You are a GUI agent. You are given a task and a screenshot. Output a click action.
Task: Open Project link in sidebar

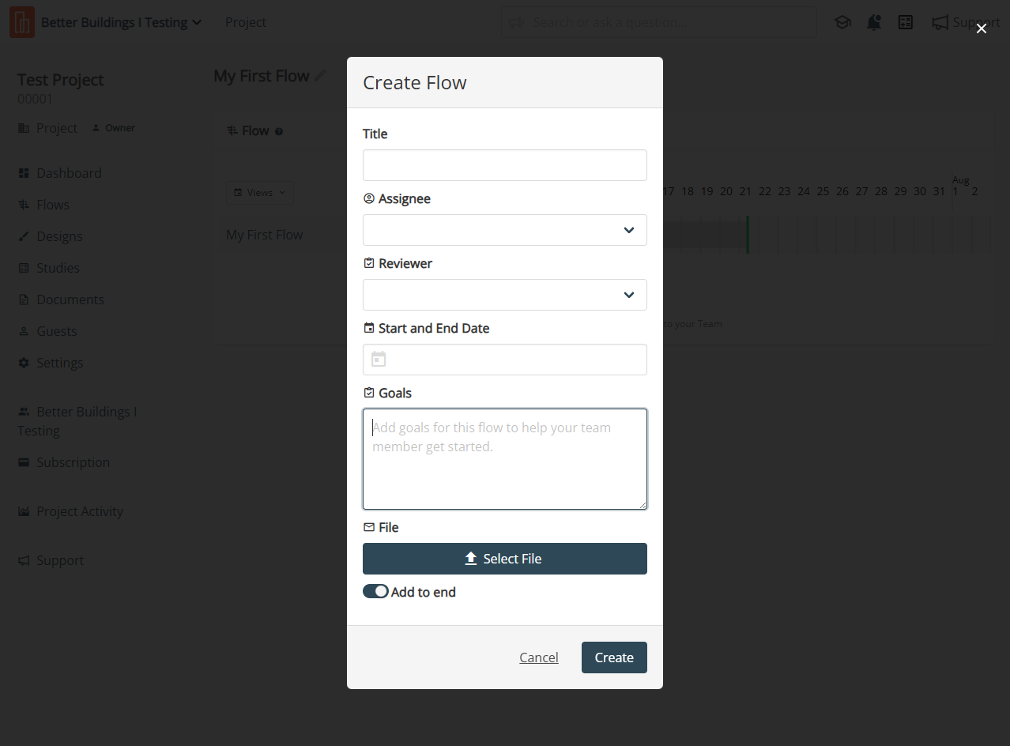pos(48,128)
